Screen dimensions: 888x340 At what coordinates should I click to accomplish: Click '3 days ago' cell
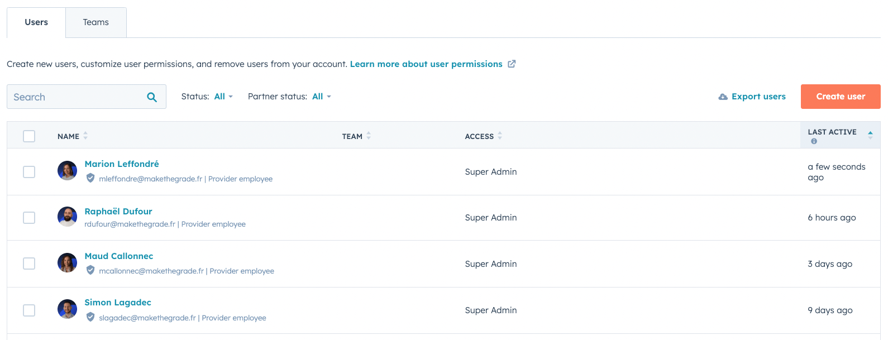point(830,264)
